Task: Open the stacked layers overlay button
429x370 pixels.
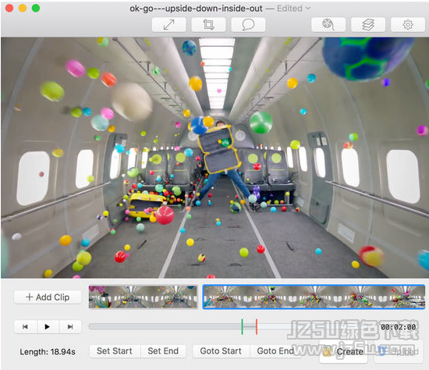Action: pos(368,25)
